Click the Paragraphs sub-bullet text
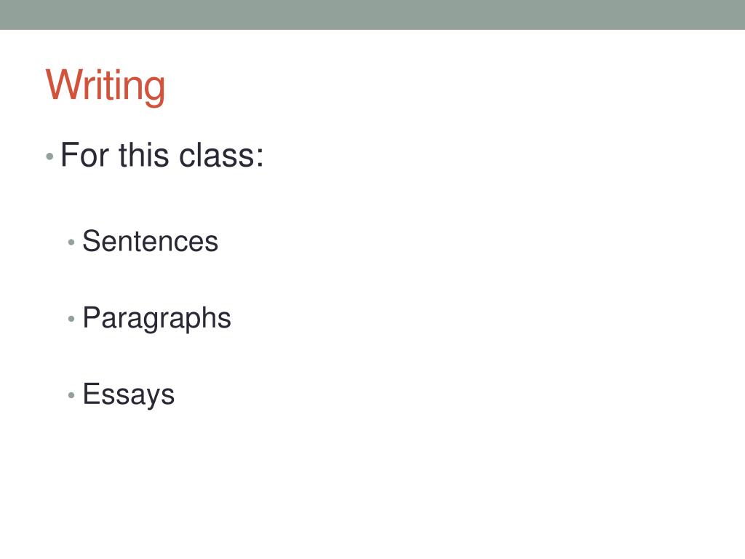 point(157,319)
